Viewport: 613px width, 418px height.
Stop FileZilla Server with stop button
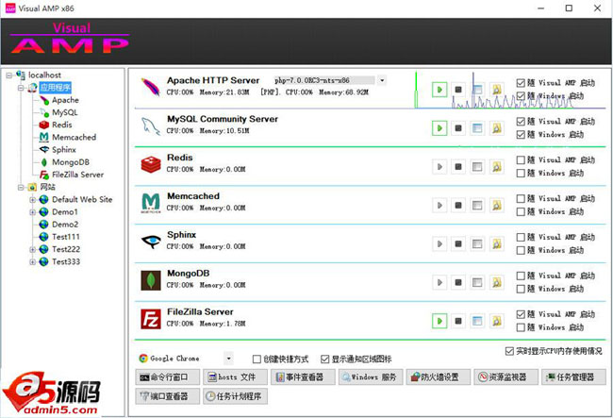(458, 321)
